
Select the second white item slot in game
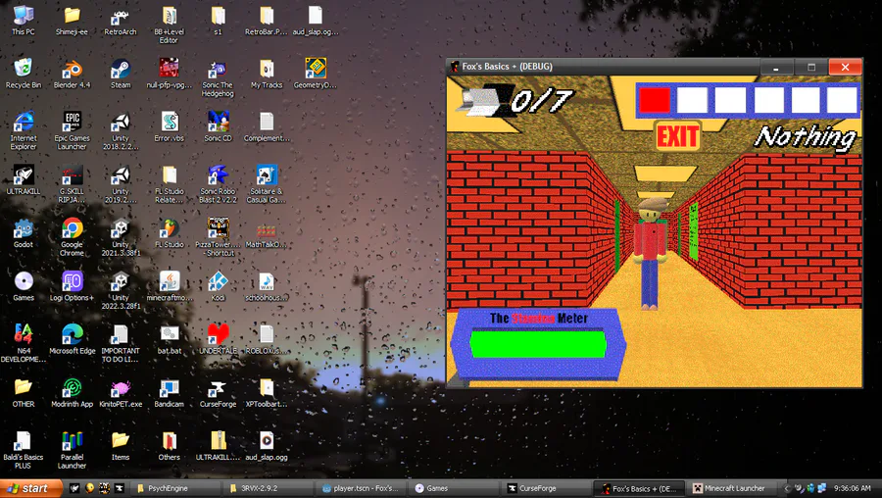[x=693, y=100]
